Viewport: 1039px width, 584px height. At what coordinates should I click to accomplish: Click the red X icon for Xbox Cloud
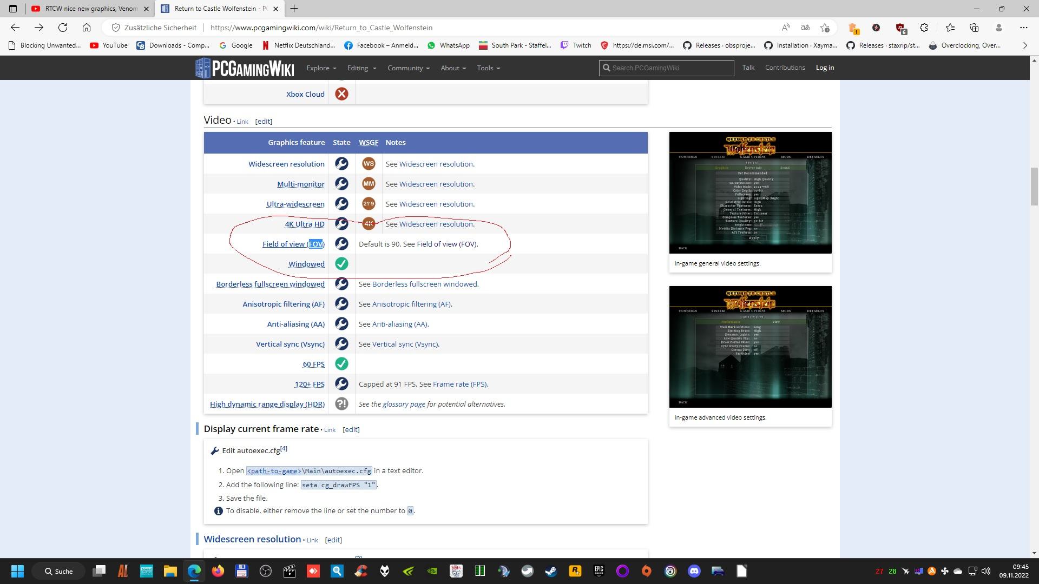coord(341,94)
